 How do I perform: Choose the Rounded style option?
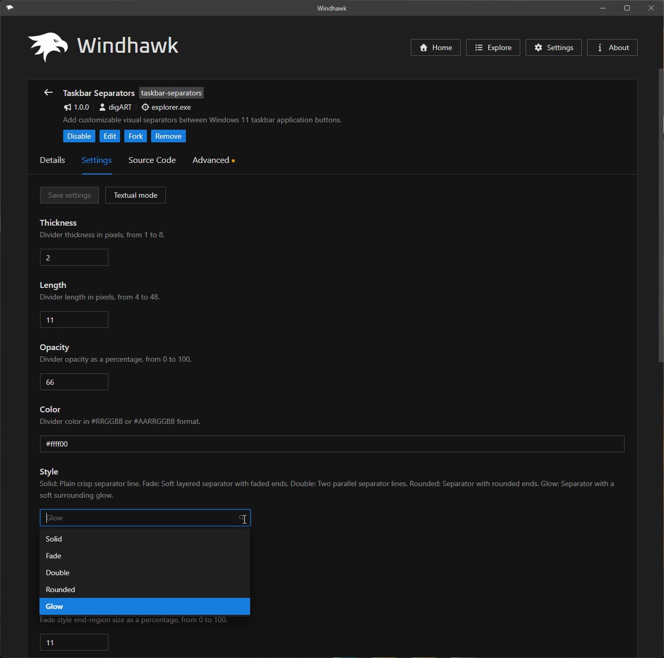click(x=145, y=589)
